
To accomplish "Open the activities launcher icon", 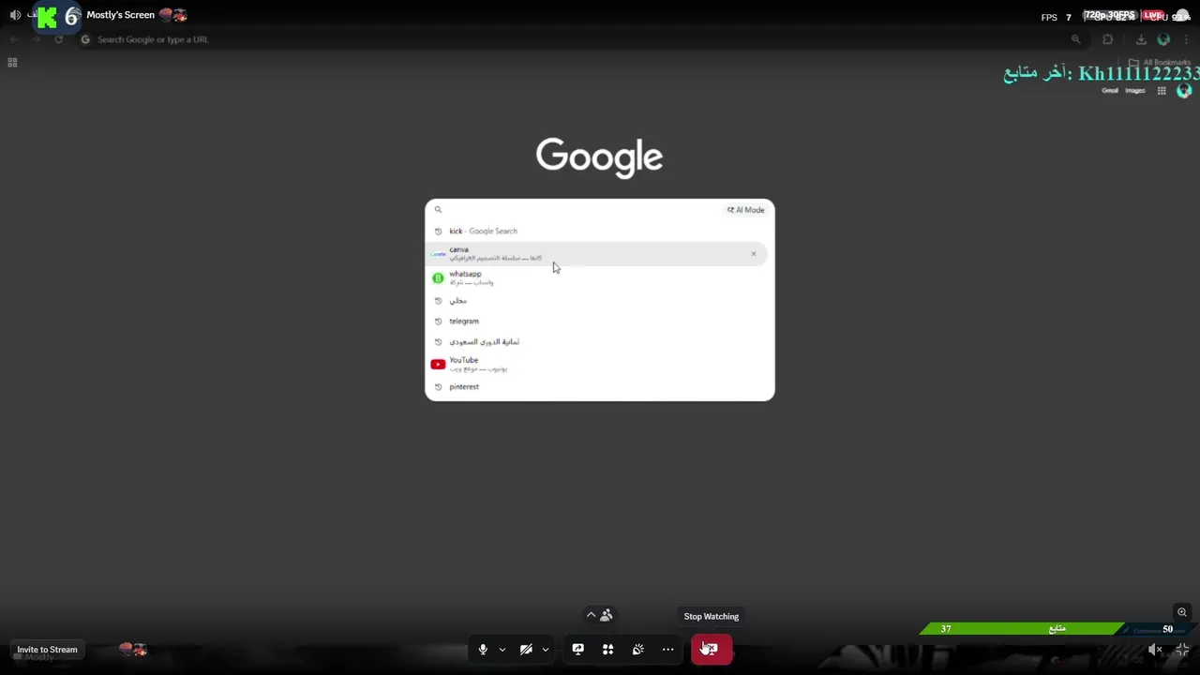I will 607,649.
